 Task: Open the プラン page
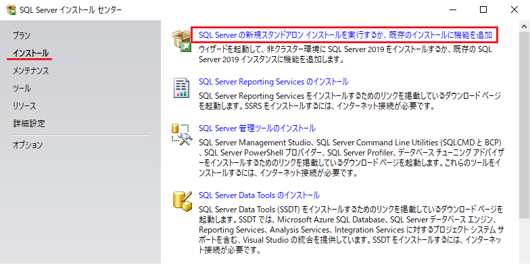(22, 35)
